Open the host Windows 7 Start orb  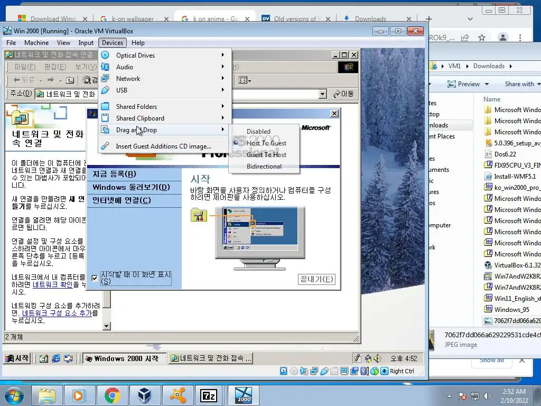click(x=13, y=396)
